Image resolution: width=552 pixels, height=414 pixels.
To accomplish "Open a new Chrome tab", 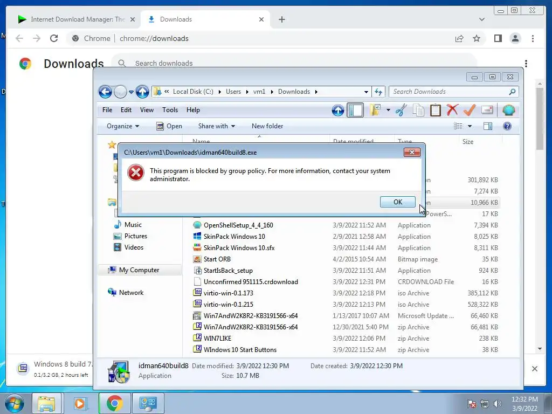I will pos(281,19).
